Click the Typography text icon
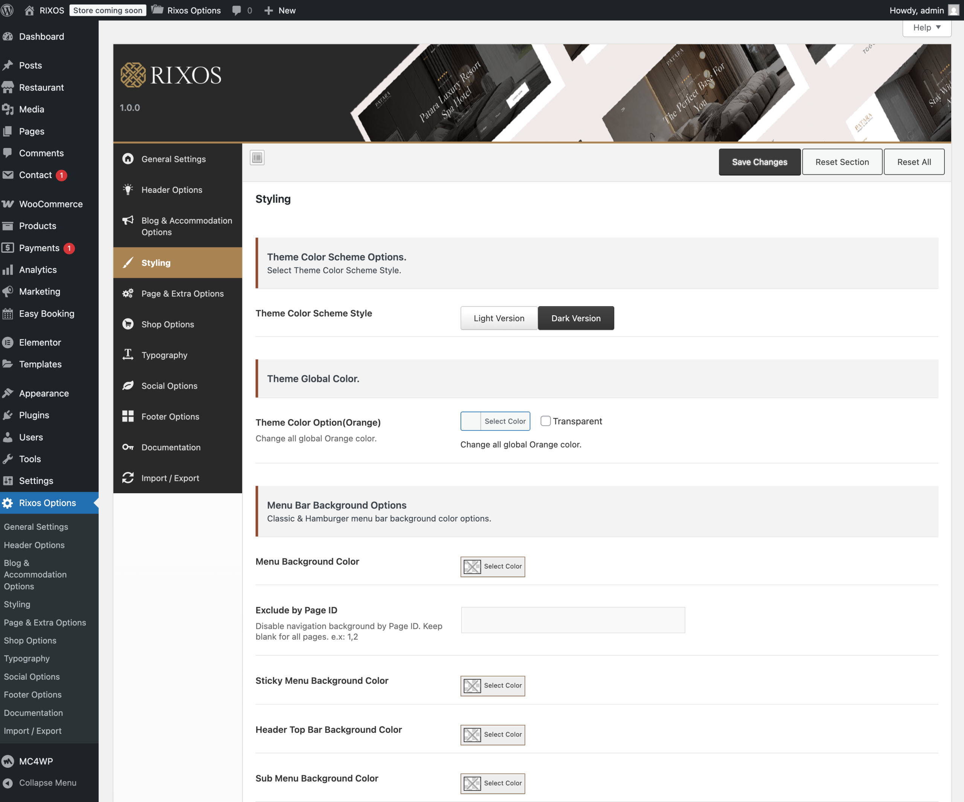This screenshot has height=802, width=964. 128,354
